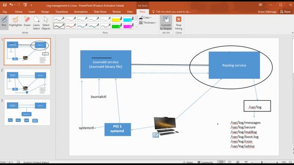Select the thick red pen in the bottom row
Viewport: 294px width, 165px height.
tap(70, 26)
